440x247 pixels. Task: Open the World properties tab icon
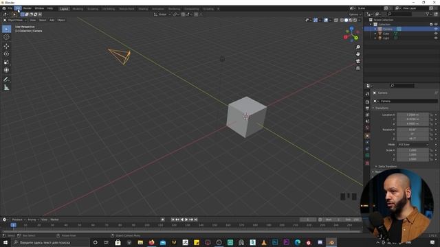point(367,128)
